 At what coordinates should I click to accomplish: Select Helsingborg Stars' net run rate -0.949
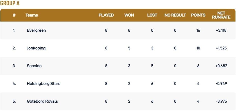pyautogui.click(x=221, y=84)
